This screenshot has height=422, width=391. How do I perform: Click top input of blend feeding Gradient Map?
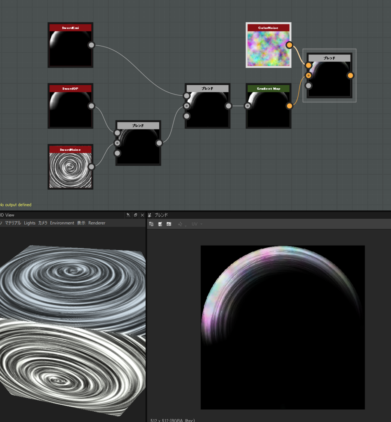tap(186, 96)
